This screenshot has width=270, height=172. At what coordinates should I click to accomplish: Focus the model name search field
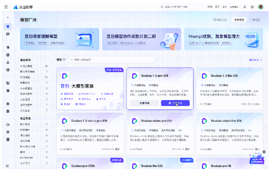(112, 60)
